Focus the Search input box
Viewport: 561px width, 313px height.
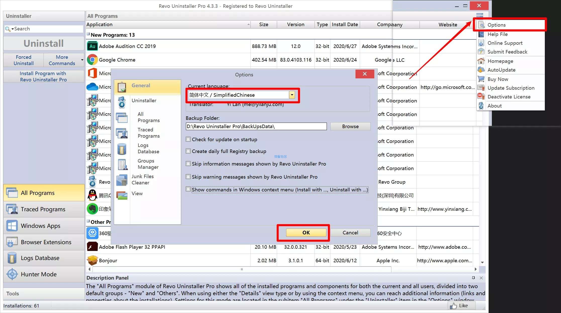point(48,29)
